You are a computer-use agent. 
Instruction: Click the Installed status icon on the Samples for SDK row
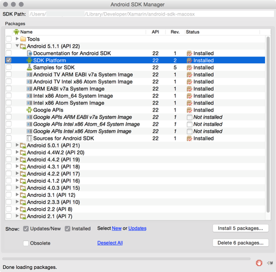point(189,68)
